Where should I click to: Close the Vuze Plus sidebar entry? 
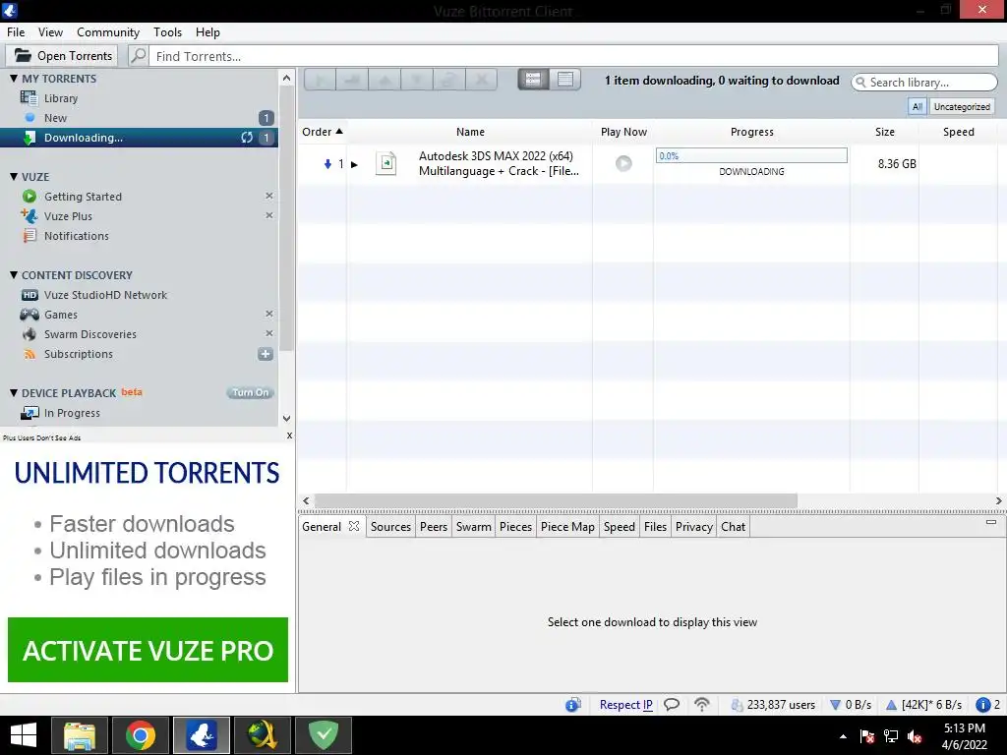[x=269, y=215]
